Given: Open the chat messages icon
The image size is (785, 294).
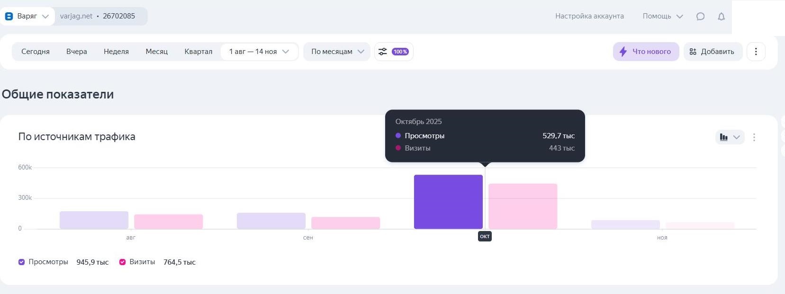Looking at the screenshot, I should 700,17.
